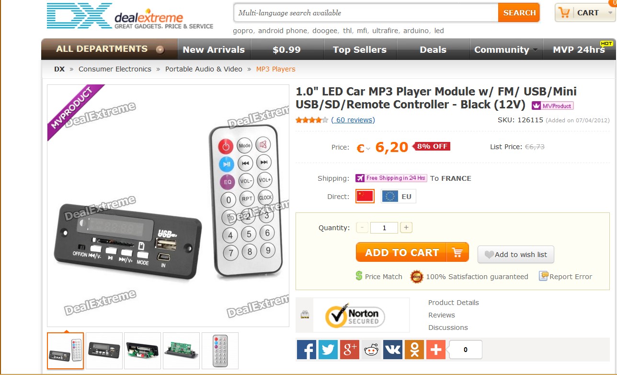Expand ALL DEPARTMENTS menu
This screenshot has width=617, height=375.
tap(110, 49)
